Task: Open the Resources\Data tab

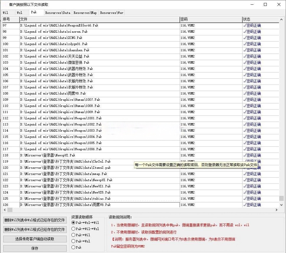Action: pyautogui.click(x=58, y=13)
